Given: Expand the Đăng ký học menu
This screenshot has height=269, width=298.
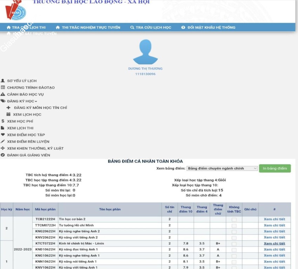Looking at the screenshot, I should click(x=22, y=101).
